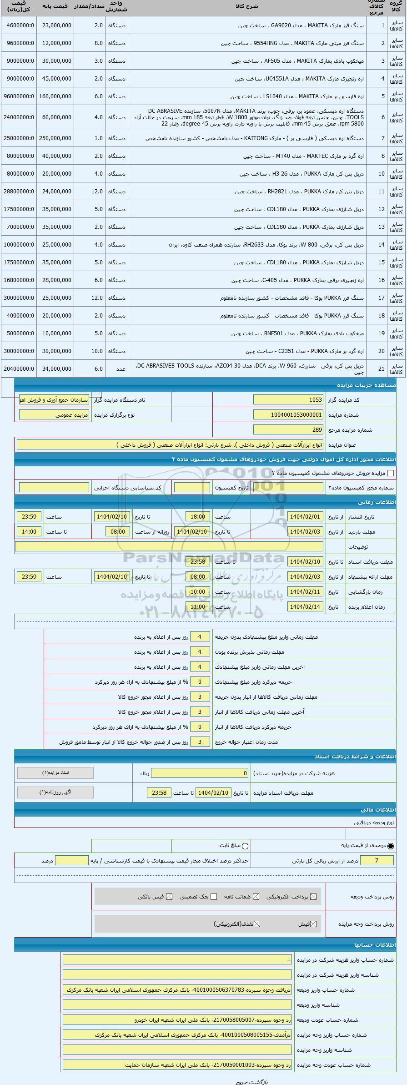Click the 'عدد' unit cell in row 21

click(x=116, y=369)
